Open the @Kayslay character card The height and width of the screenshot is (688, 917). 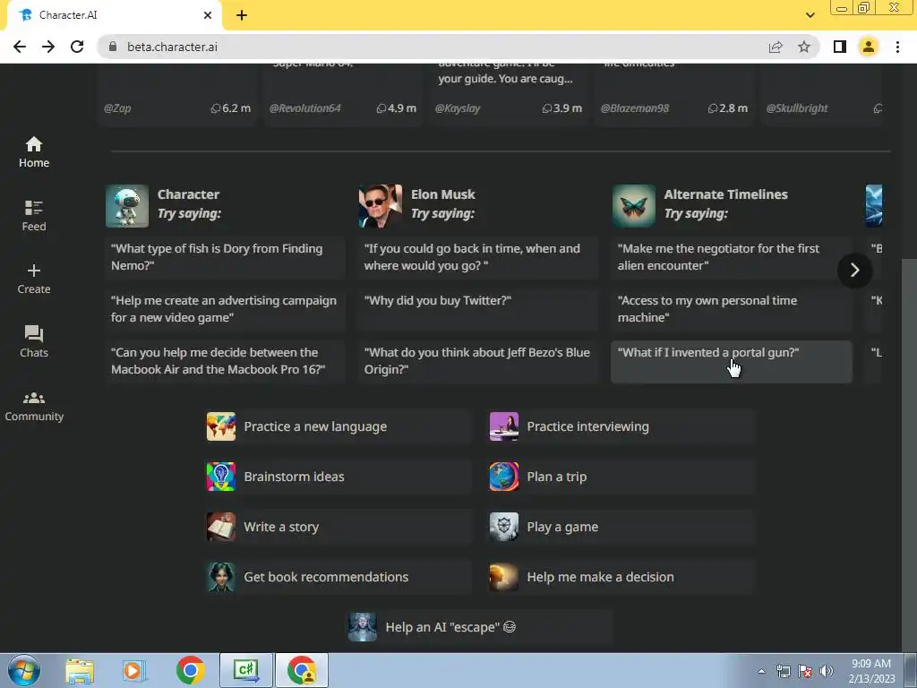tap(509, 93)
